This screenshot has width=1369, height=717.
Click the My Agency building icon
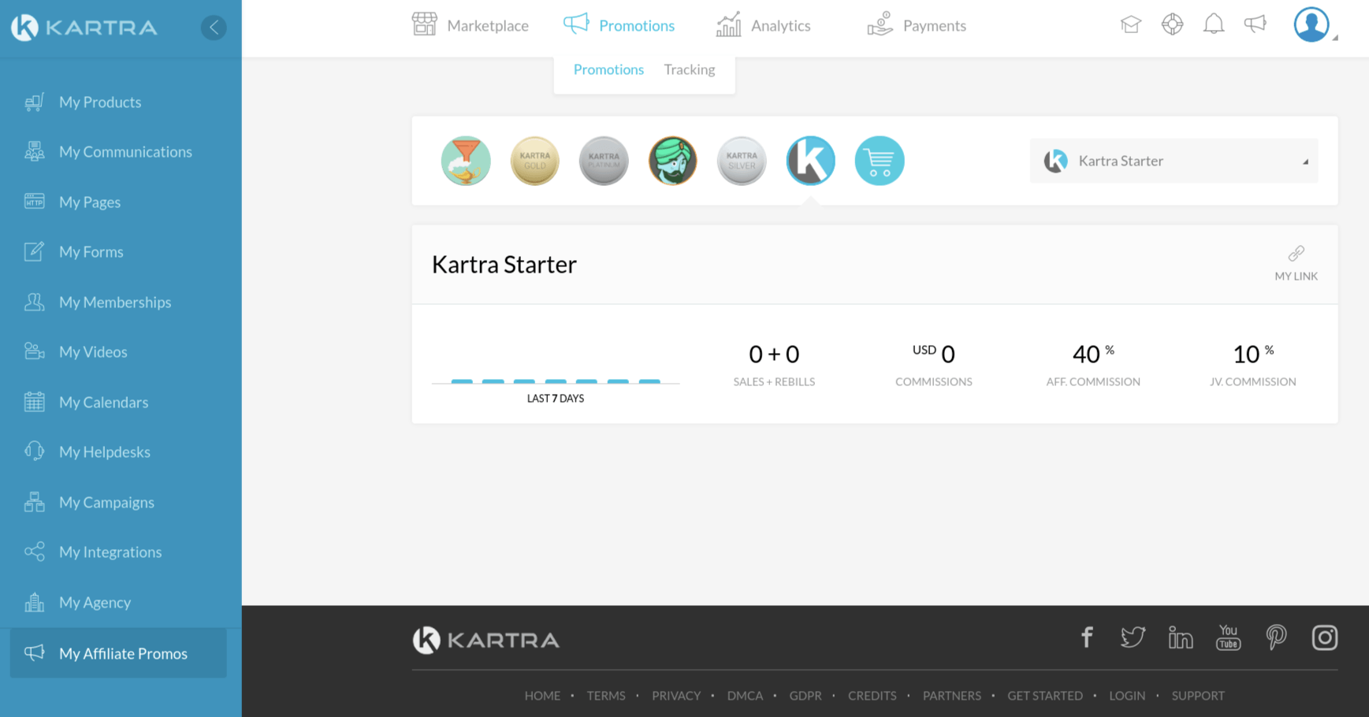[34, 602]
